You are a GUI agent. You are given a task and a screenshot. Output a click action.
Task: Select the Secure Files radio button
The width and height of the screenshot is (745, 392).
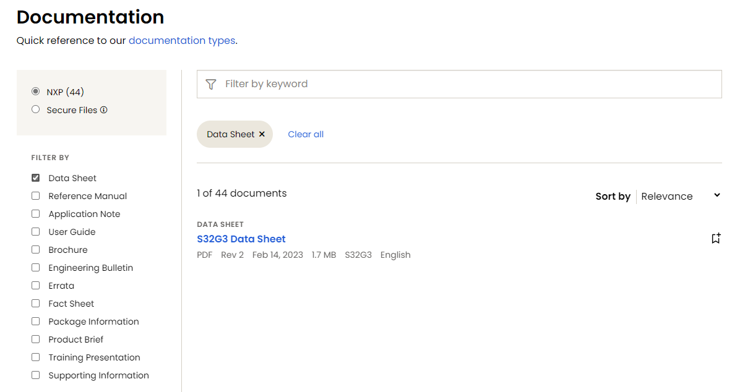point(35,109)
